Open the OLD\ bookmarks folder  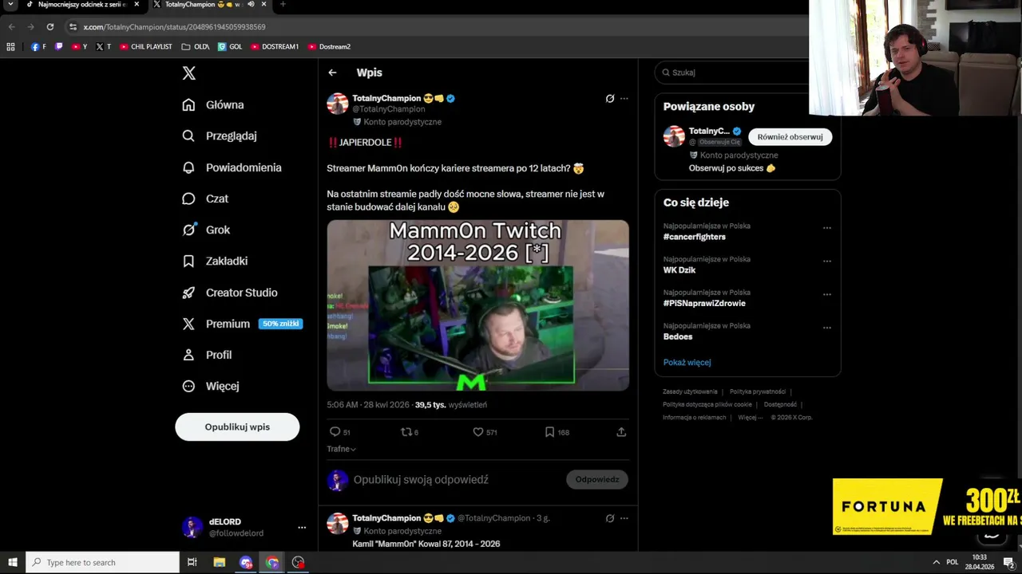(x=196, y=47)
